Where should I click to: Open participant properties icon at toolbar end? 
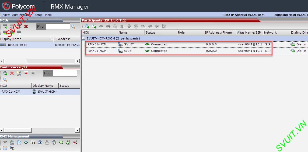(x=164, y=26)
